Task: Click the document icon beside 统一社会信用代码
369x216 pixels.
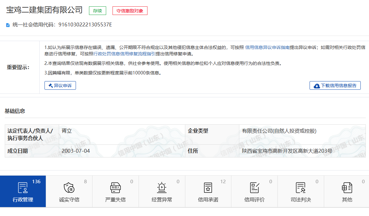Action: point(8,25)
